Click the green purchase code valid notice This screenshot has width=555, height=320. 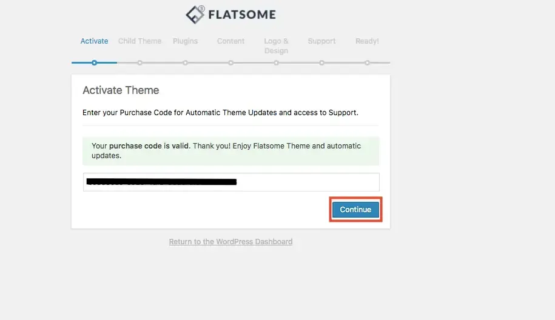pos(230,151)
